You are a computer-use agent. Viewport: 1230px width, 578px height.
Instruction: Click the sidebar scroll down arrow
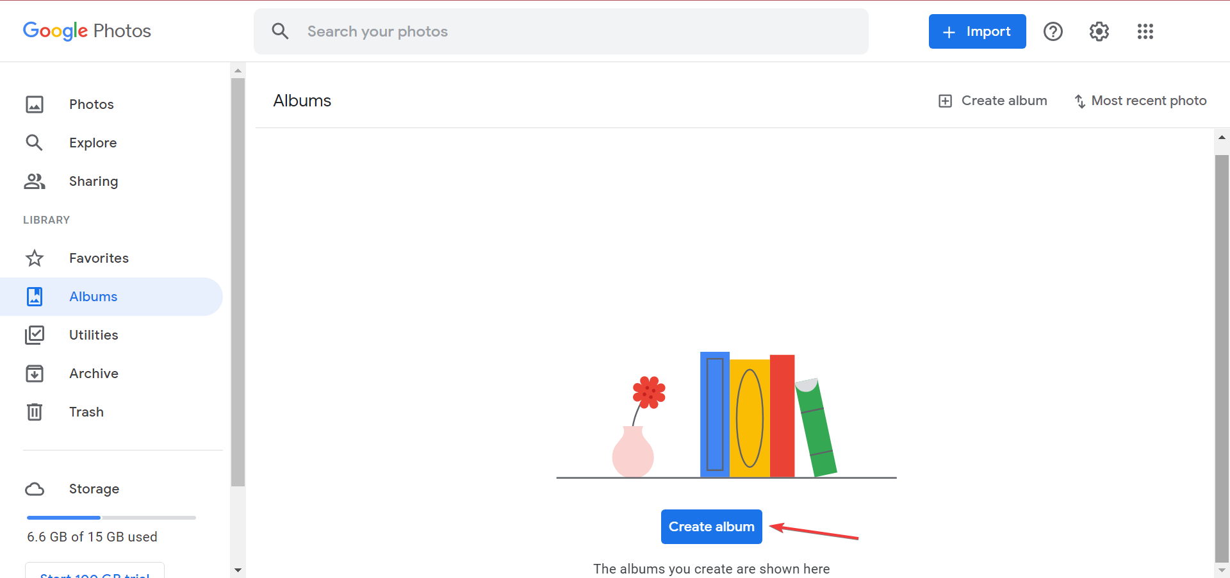point(238,570)
